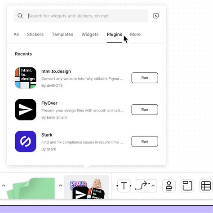Focus the widgets and stickers search field
The image size is (213, 213).
coord(81,16)
